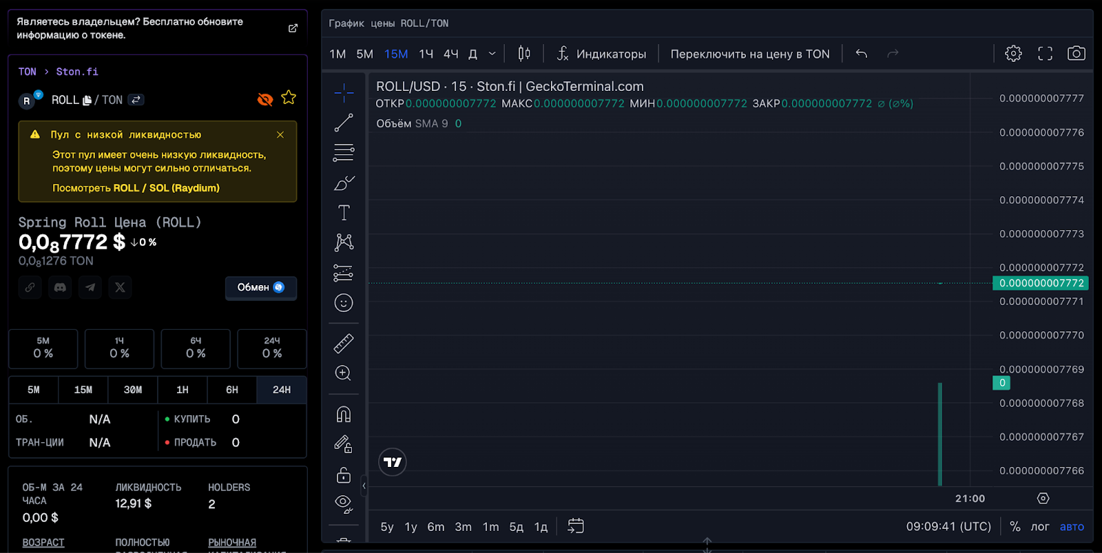Click the orange hidden-eye icon
Screen dimensions: 1102x553
tap(265, 100)
